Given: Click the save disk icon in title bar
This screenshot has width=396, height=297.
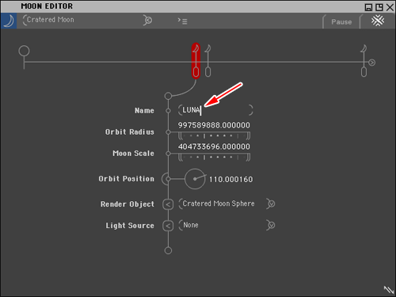Looking at the screenshot, I should [368, 7].
